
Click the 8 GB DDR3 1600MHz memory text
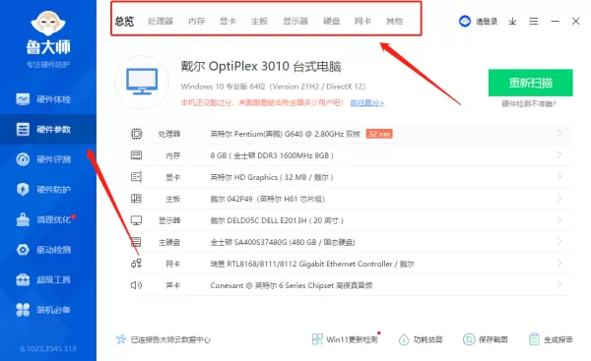[x=272, y=155]
